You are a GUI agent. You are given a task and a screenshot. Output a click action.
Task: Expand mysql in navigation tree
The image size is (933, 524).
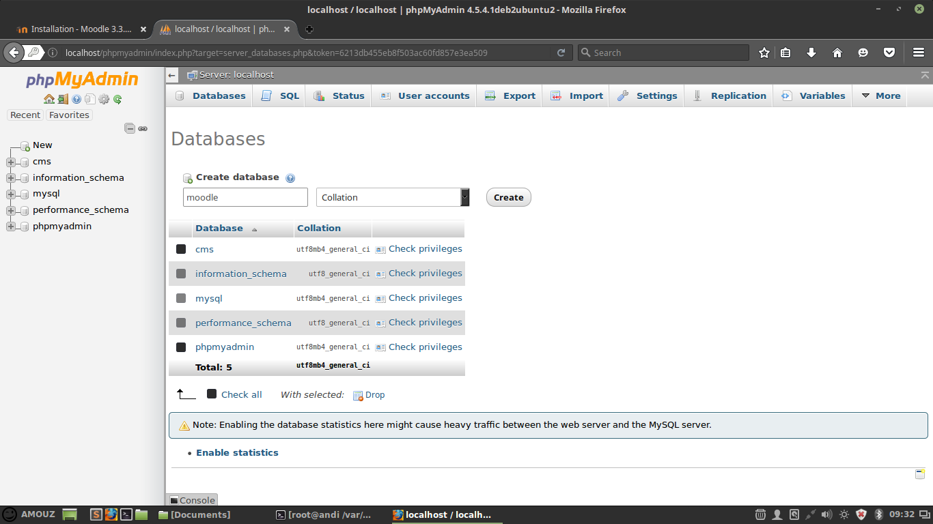click(10, 194)
